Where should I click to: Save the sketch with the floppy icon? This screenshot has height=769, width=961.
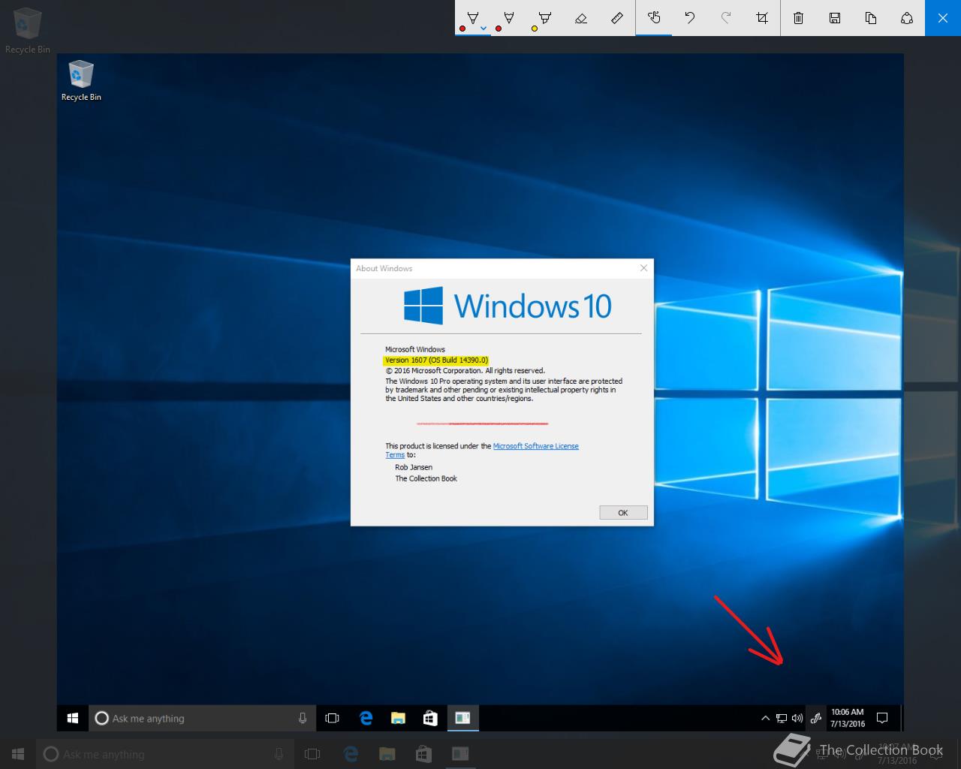835,17
